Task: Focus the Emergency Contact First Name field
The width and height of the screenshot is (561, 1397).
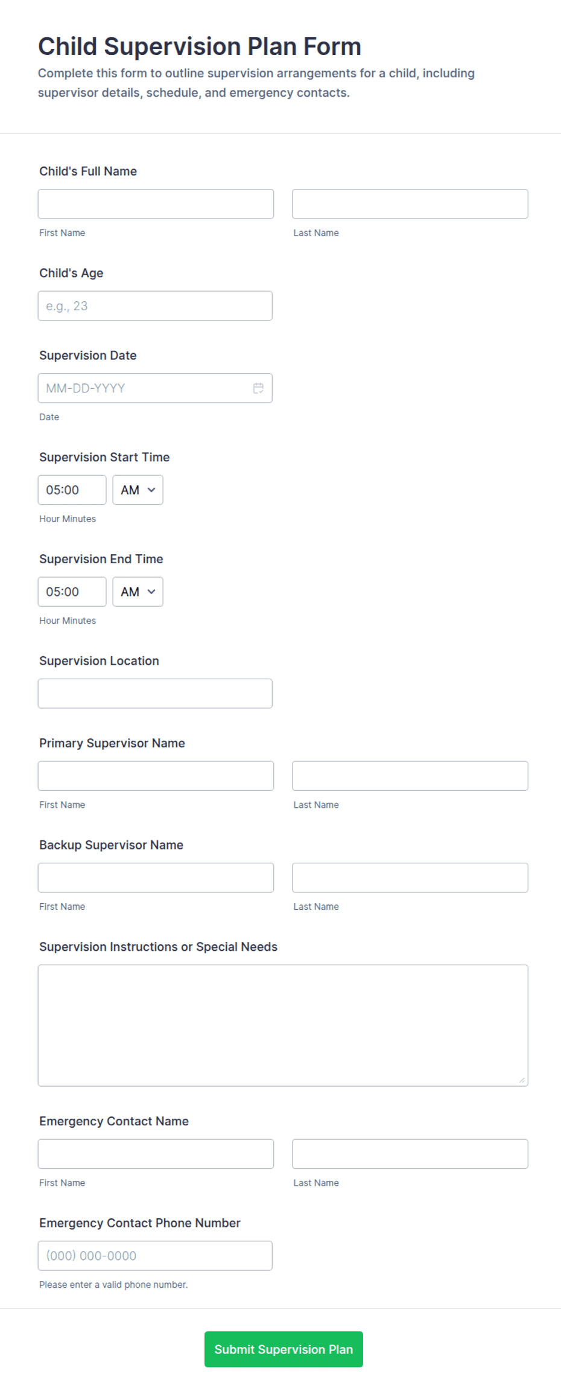Action: point(156,1154)
